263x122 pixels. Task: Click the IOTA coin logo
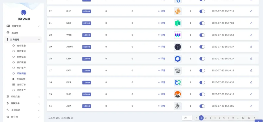(x=178, y=70)
